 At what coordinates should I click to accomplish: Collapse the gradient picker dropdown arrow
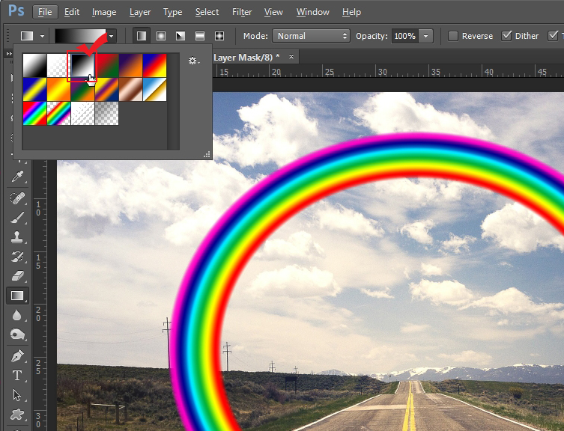(x=112, y=37)
